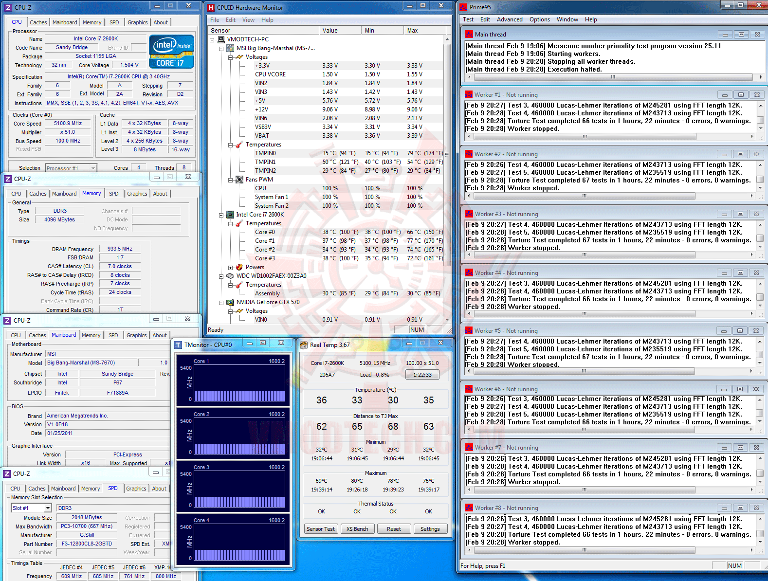This screenshot has width=768, height=581.
Task: Switch to the Caches tab in top CPU-Z
Action: (x=38, y=22)
